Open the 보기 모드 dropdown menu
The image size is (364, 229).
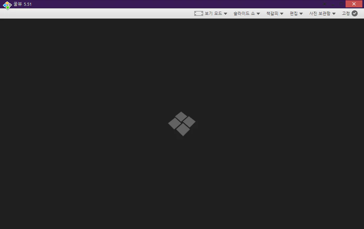(216, 13)
